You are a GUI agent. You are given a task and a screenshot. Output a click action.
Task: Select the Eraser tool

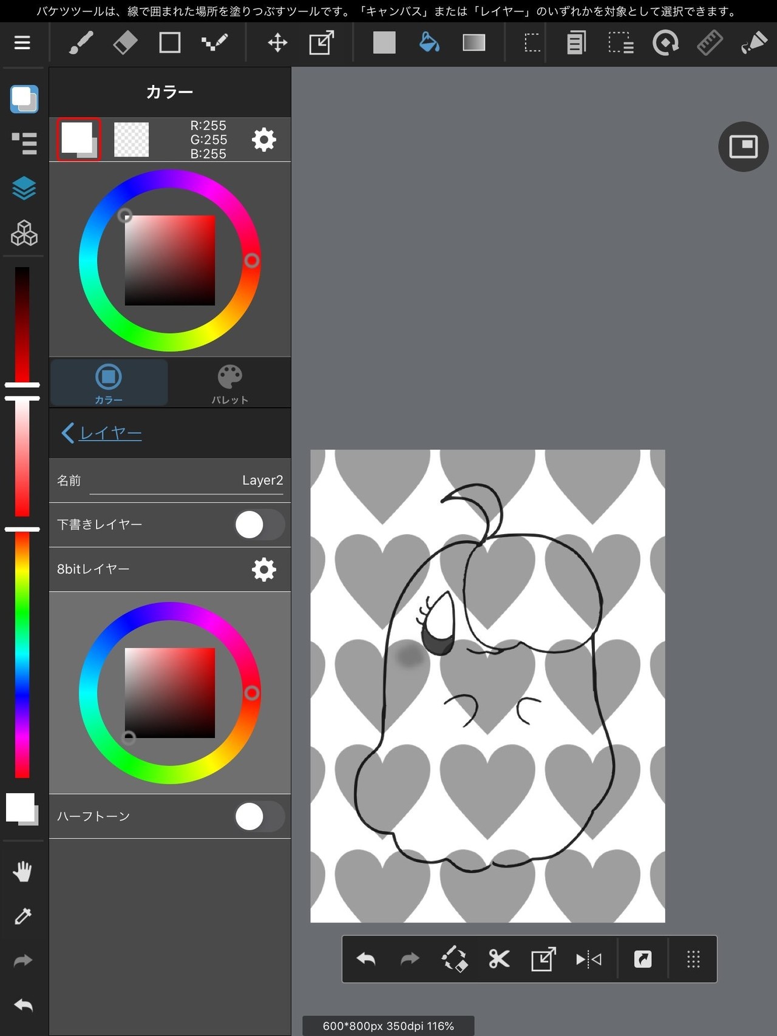tap(125, 42)
